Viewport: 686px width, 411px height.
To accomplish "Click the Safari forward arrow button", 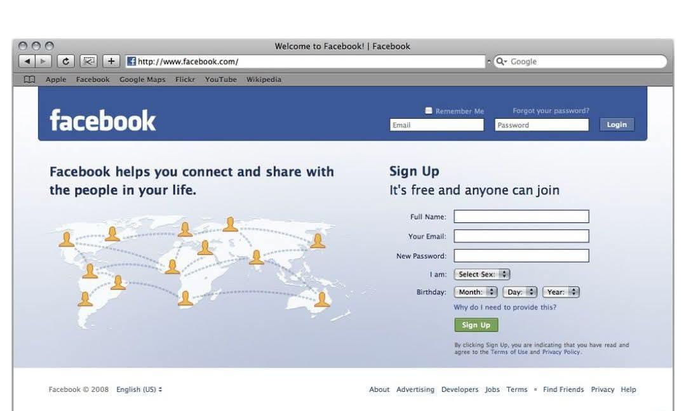I will tap(43, 61).
